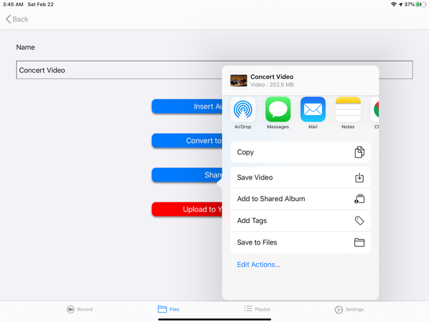Image resolution: width=429 pixels, height=322 pixels.
Task: Tap the partially visible Chrome icon
Action: [x=375, y=110]
